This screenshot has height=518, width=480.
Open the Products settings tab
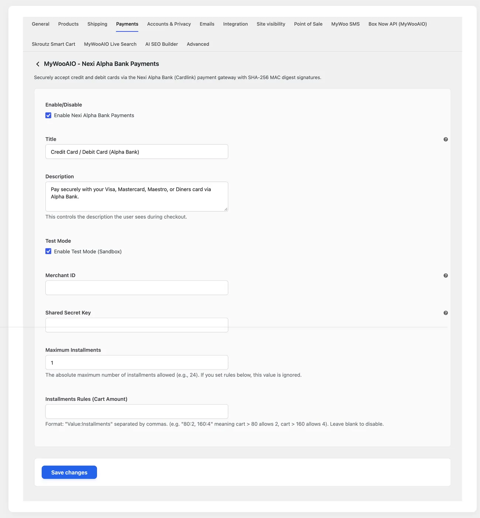pos(68,24)
